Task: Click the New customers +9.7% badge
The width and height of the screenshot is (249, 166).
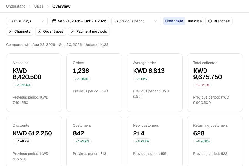Action: tap(142, 141)
